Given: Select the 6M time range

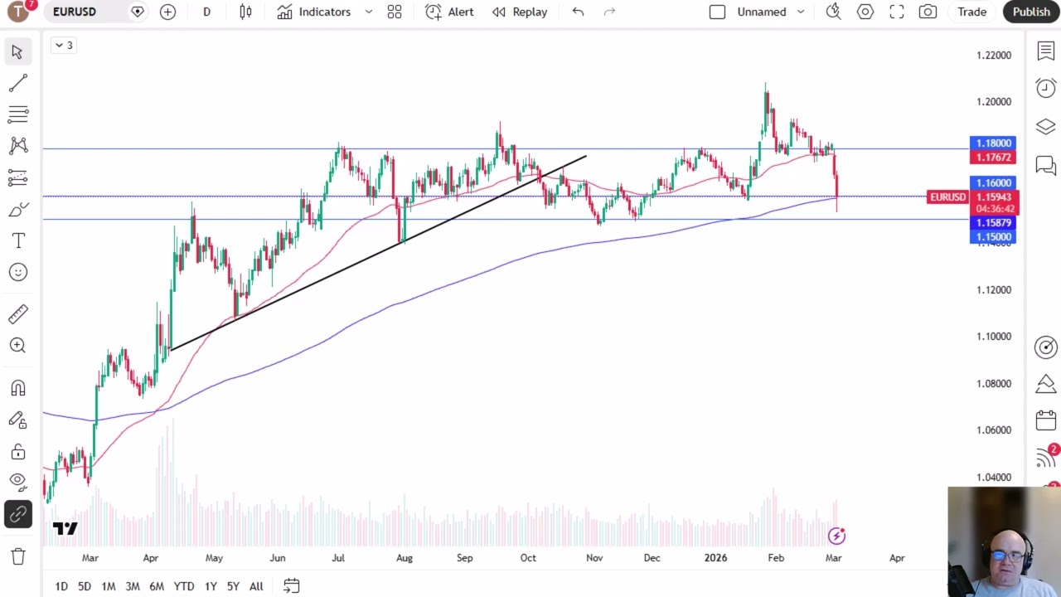Looking at the screenshot, I should (x=157, y=586).
